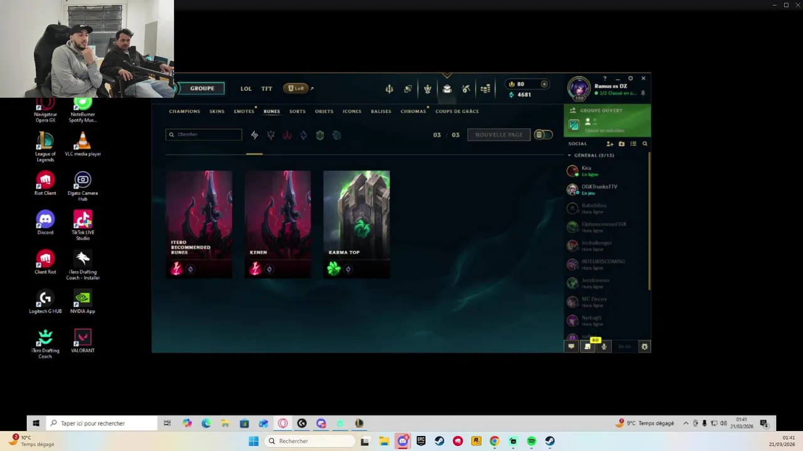803x451 pixels.
Task: Open Spotify in the bottom taskbar
Action: (x=531, y=441)
